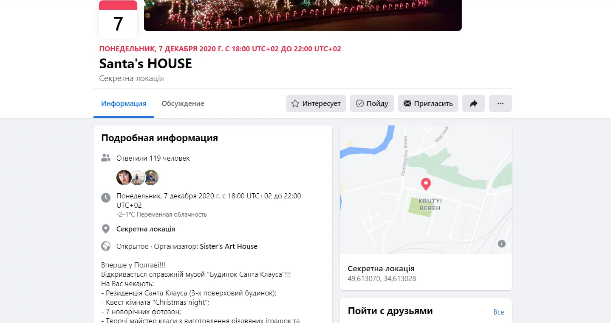Click the share arrow button
Viewport: 611px width, 323px height.
(473, 103)
